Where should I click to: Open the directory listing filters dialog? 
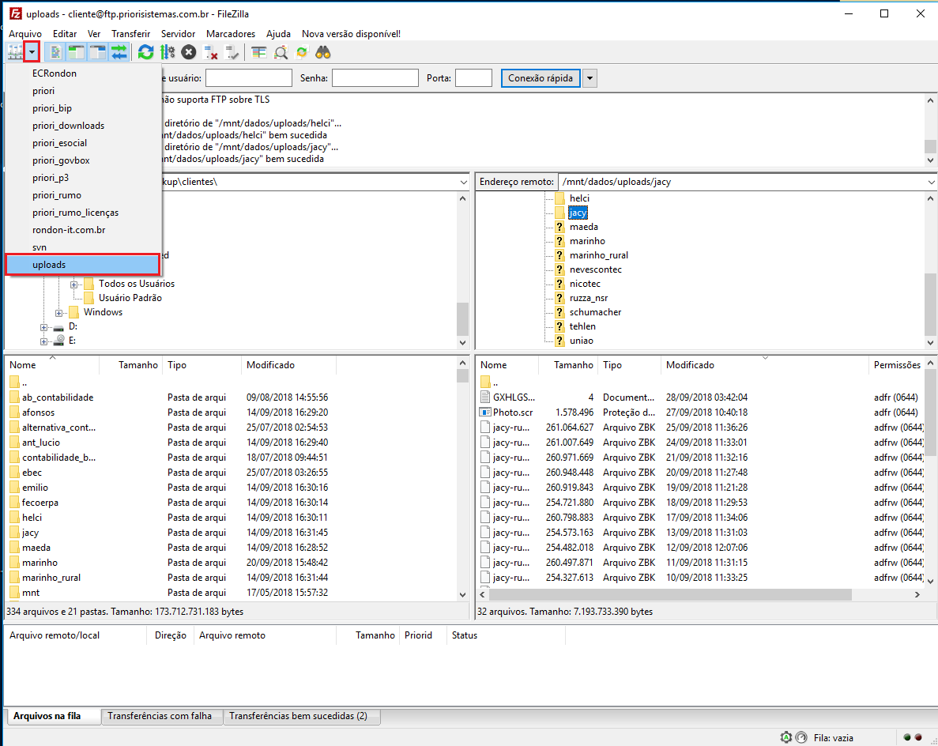click(258, 53)
